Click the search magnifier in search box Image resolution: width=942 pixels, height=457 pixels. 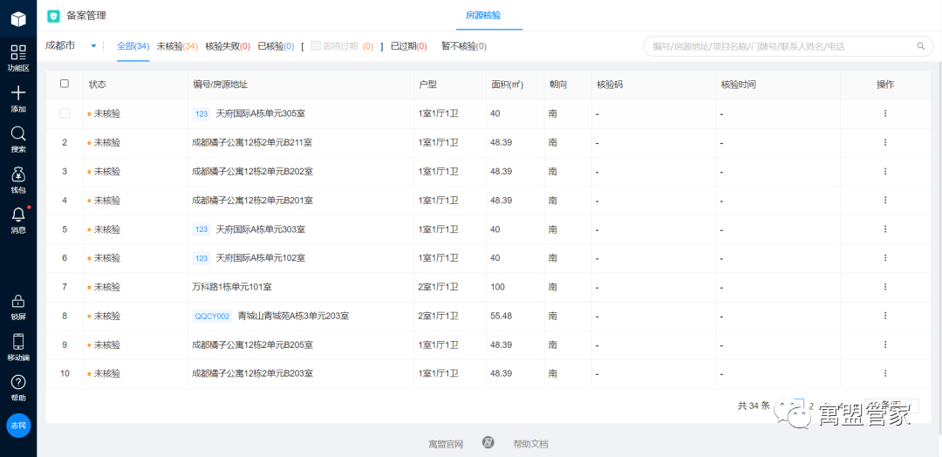920,45
